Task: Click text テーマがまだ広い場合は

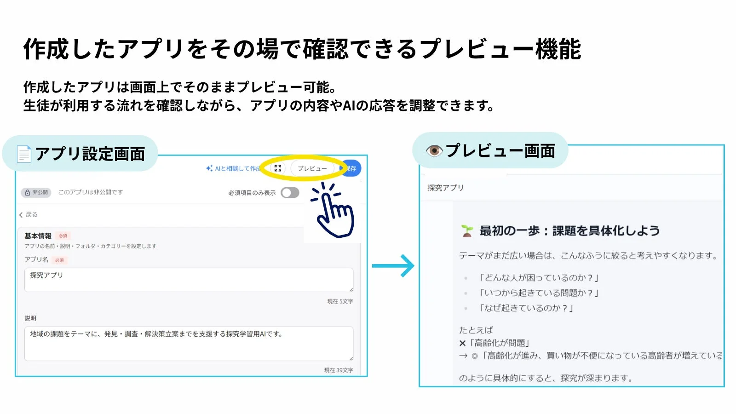Action: coord(504,255)
